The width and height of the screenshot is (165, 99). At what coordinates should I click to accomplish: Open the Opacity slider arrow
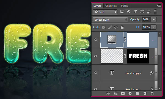(x=154, y=20)
